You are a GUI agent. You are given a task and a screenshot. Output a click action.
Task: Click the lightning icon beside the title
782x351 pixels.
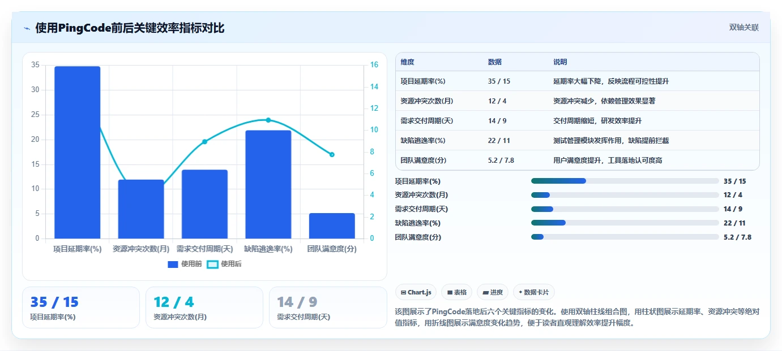(x=27, y=28)
